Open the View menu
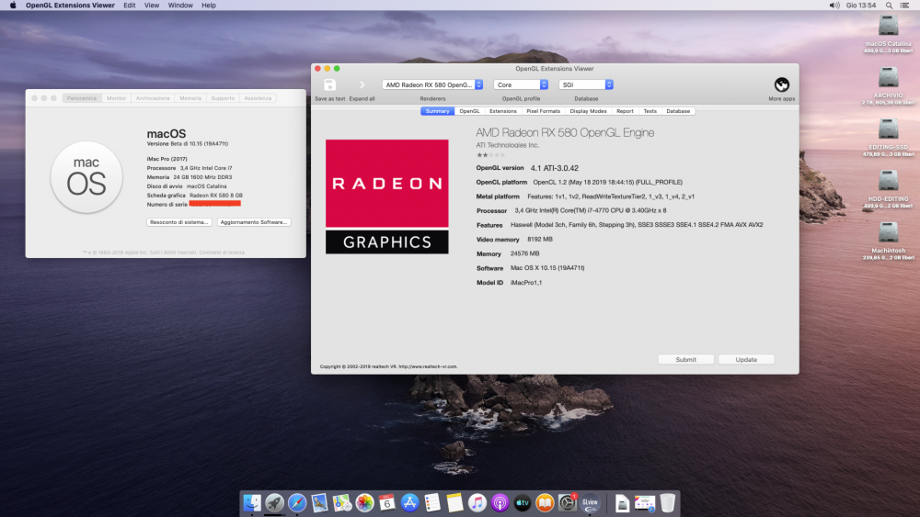Screen dimensions: 920x517 tap(152, 6)
